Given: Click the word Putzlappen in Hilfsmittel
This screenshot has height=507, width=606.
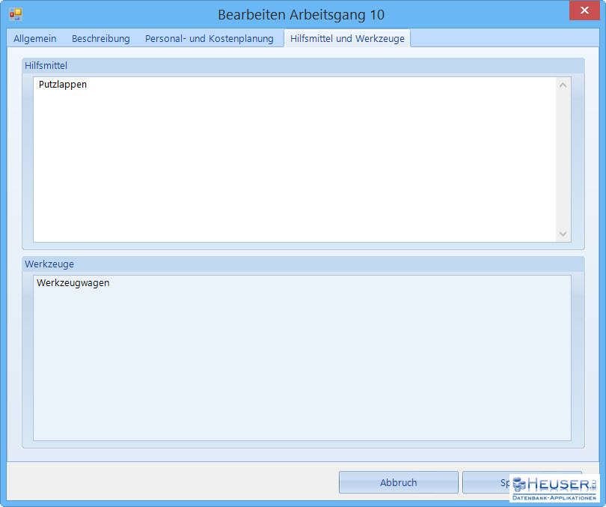Looking at the screenshot, I should (63, 85).
